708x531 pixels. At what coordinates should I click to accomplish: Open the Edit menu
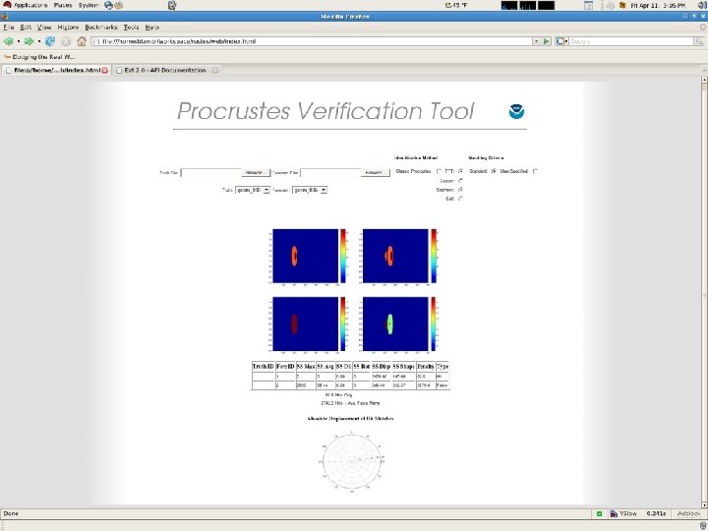pos(26,28)
